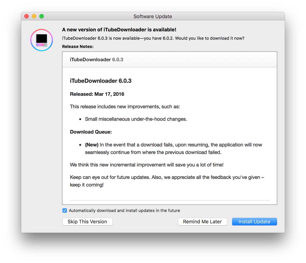This screenshot has width=306, height=263.
Task: Click the line We think this new incremental improvement
Action: pyautogui.click(x=147, y=165)
